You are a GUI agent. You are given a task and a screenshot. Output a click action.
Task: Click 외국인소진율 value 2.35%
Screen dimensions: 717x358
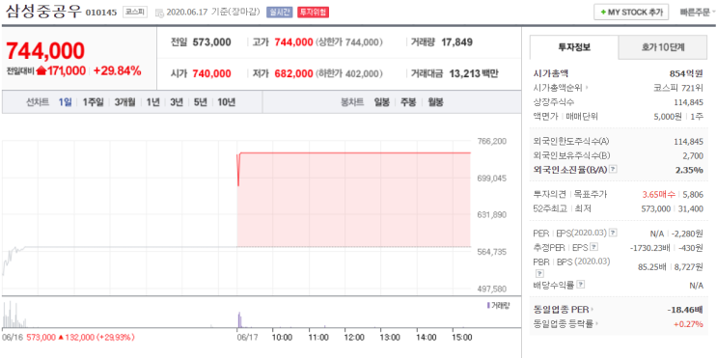(690, 170)
